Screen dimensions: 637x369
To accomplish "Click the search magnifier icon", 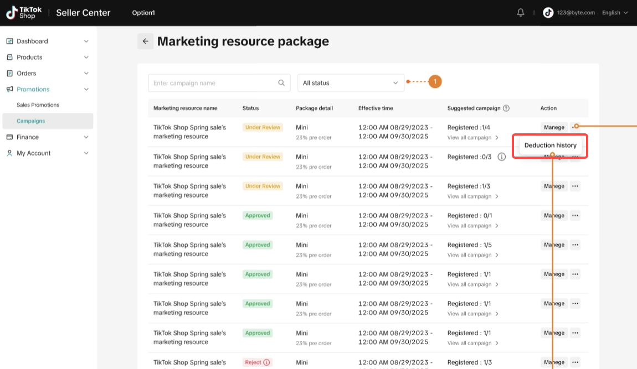I will pos(281,83).
